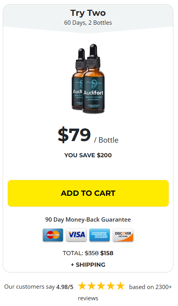
Task: Click the $158 total price
Action: click(107, 253)
